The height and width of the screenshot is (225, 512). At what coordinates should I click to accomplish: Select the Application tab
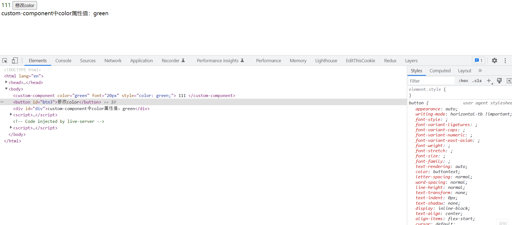142,61
